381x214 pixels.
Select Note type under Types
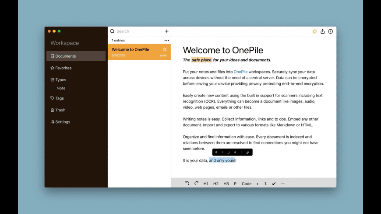click(61, 88)
